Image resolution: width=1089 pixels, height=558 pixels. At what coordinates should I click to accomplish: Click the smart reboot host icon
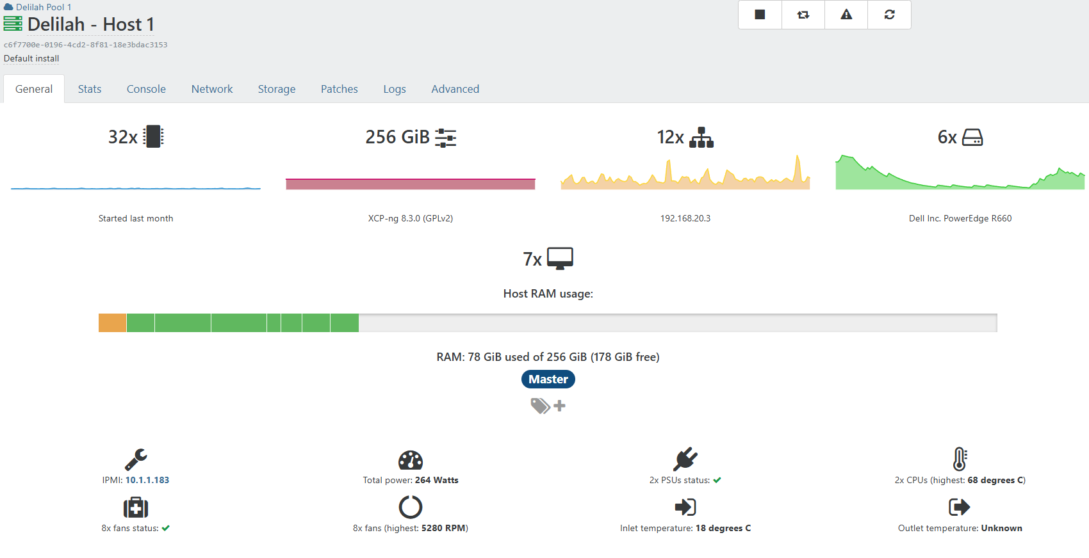coord(803,15)
